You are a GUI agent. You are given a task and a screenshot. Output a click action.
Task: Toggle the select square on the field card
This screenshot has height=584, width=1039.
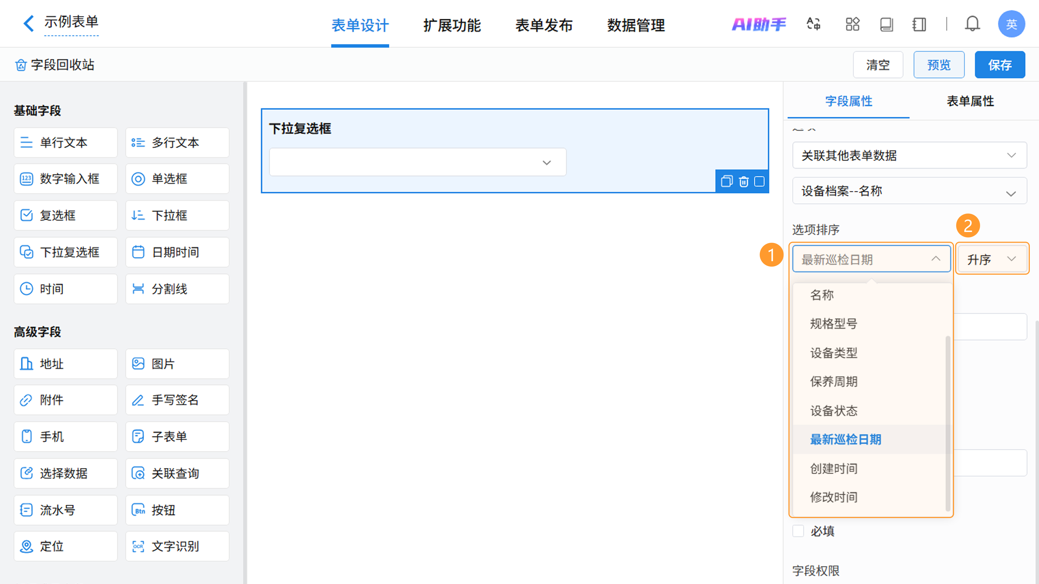click(x=759, y=182)
